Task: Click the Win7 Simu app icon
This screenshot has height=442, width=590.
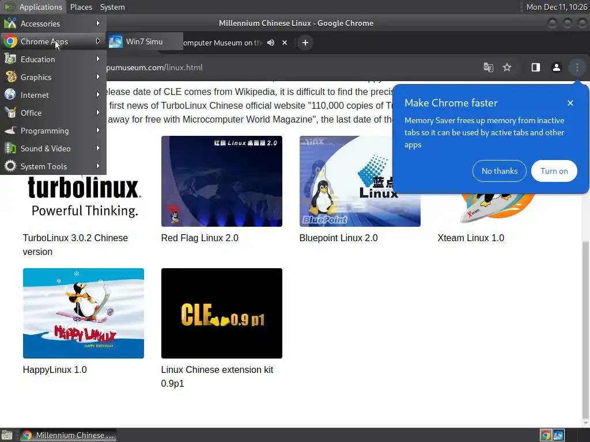Action: click(115, 41)
